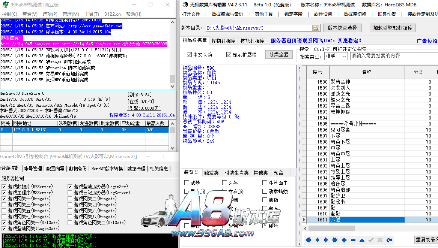Screen dimensions: 438x248
Task: Go to next record arrow
Action: click(326, 240)
